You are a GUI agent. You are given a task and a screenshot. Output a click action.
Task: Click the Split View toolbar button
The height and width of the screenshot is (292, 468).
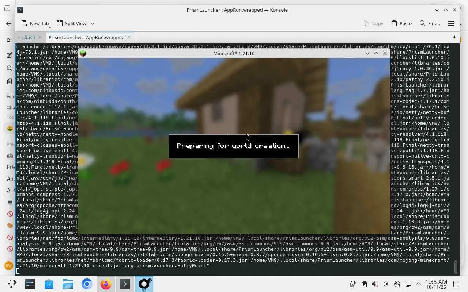click(x=71, y=23)
